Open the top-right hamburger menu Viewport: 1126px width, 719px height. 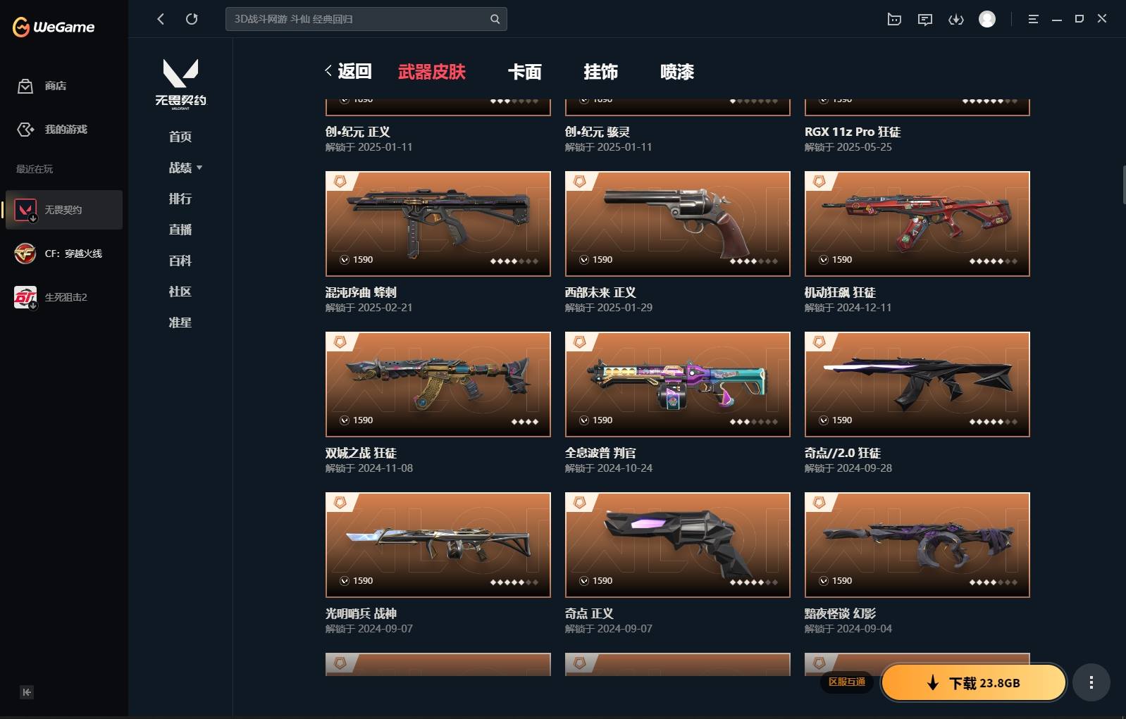point(1033,20)
